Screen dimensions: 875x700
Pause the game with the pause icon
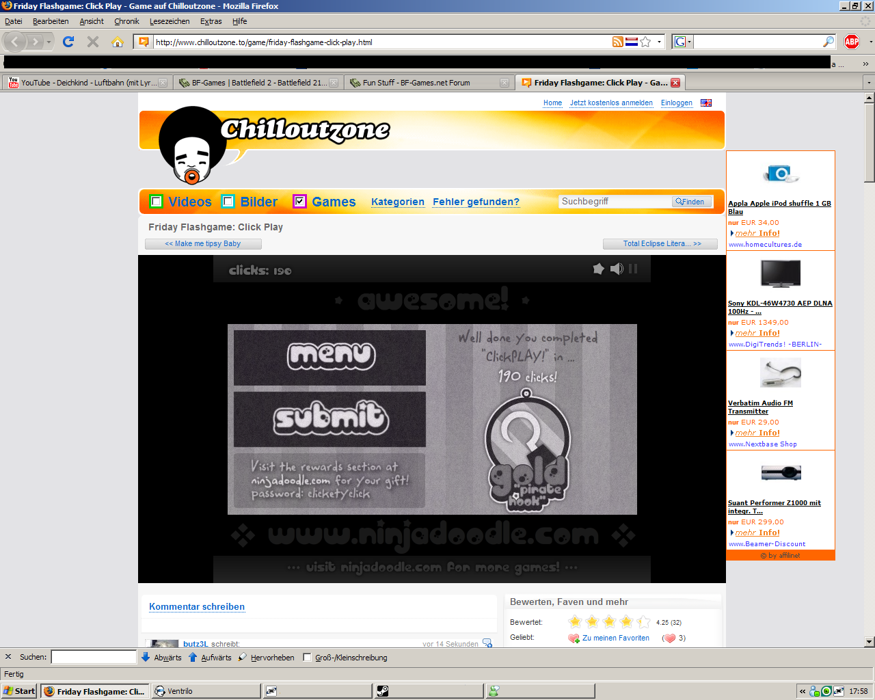click(633, 269)
